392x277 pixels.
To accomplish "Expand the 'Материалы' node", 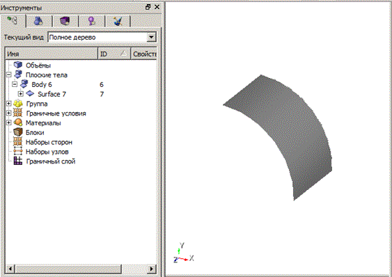I will (x=9, y=122).
